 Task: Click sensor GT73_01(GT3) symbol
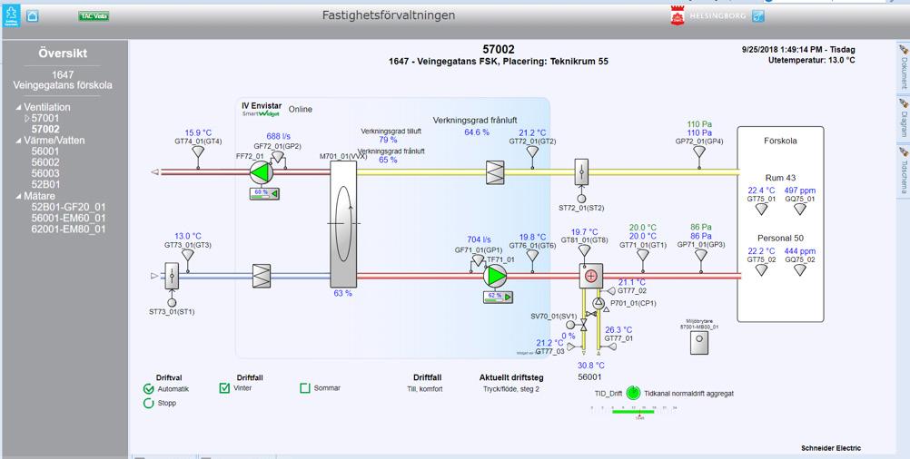point(187,256)
